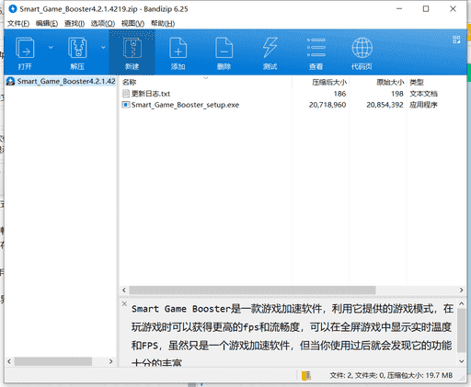Viewport: 471px width, 387px height.
Task: Click the comment pane scroll up arrow
Action: (x=462, y=304)
